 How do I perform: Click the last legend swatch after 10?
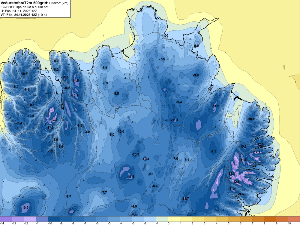[x=294, y=219]
